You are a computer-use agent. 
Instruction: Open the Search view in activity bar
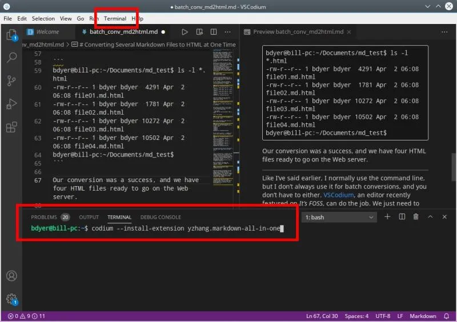coord(11,58)
